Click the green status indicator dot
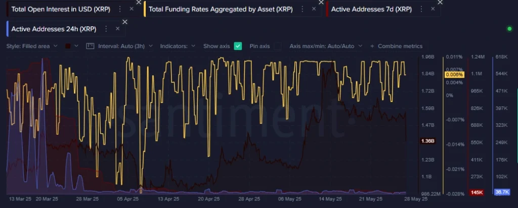This screenshot has height=208, width=518. (509, 29)
